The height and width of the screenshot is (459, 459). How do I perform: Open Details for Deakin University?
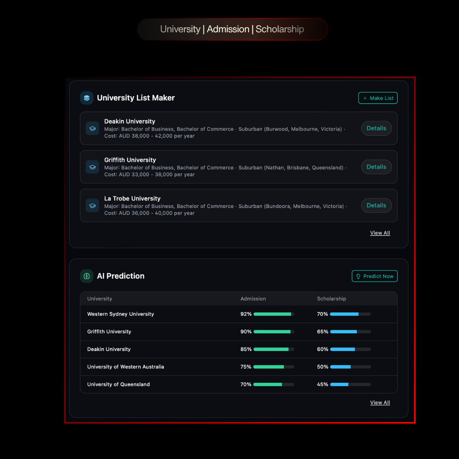click(376, 128)
